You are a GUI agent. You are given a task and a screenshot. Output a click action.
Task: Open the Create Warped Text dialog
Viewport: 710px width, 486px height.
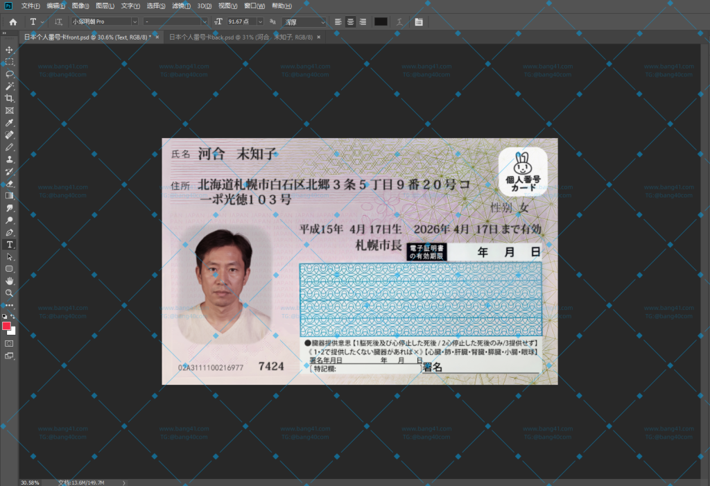point(399,21)
